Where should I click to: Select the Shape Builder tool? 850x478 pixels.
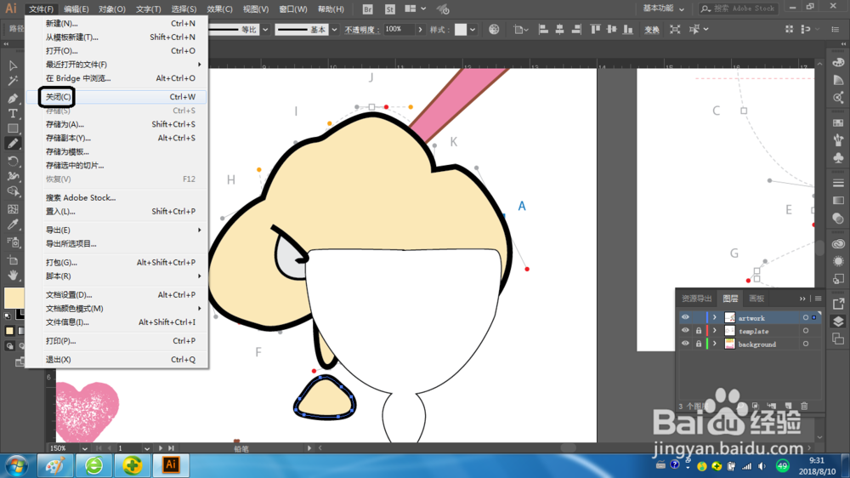coord(13,191)
